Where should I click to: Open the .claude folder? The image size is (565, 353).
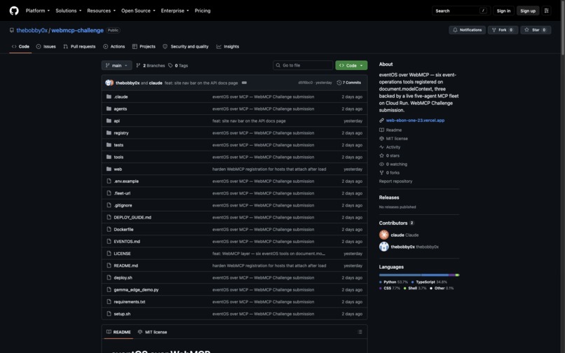click(121, 97)
